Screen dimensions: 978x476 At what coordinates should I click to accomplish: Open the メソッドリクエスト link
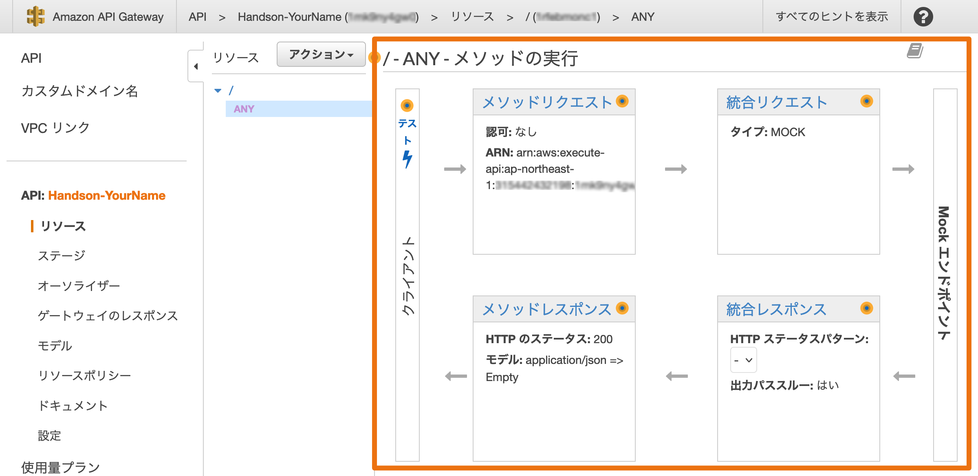[x=547, y=102]
